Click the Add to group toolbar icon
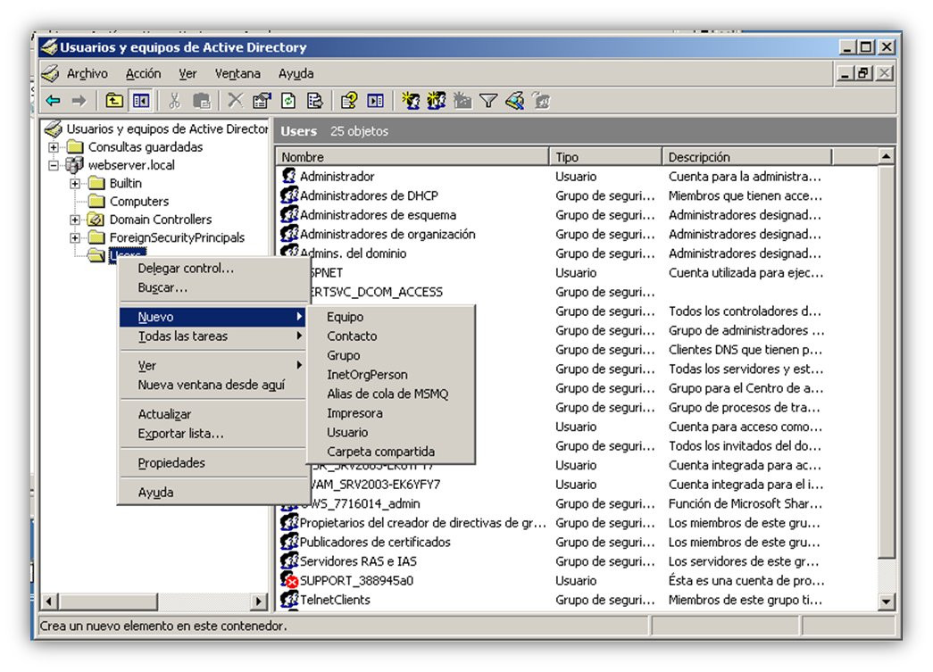The image size is (933, 672). (x=541, y=101)
